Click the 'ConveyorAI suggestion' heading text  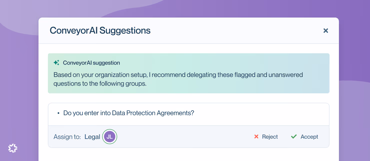(91, 63)
